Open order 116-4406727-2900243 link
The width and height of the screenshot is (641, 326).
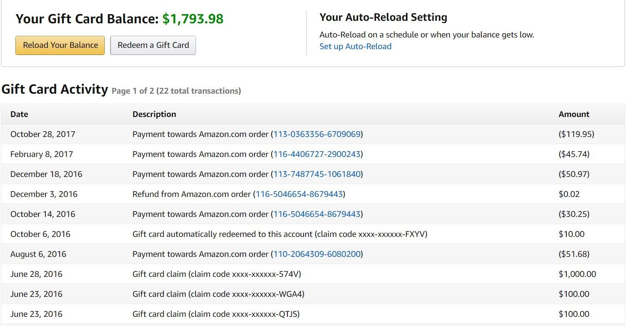tap(317, 154)
